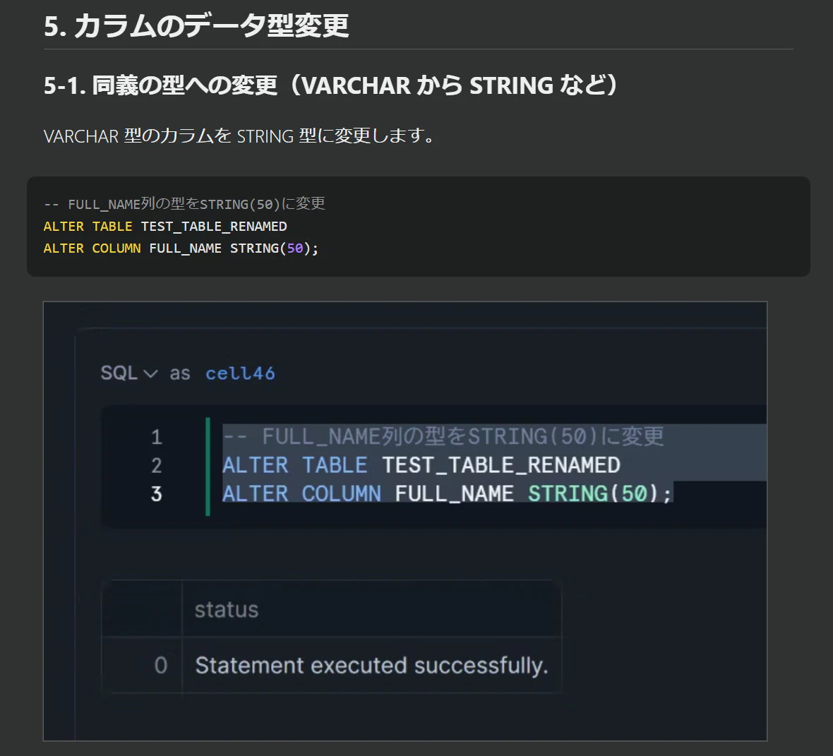Viewport: 833px width, 756px height.
Task: Click the 5-1 VARCHAR to STRING subheading
Action: coord(330,85)
